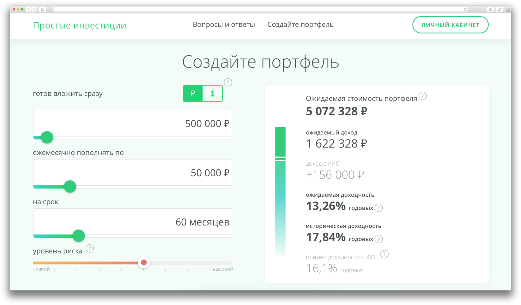Click the 16,1% ИИС return value
Image resolution: width=521 pixels, height=305 pixels.
pyautogui.click(x=321, y=268)
